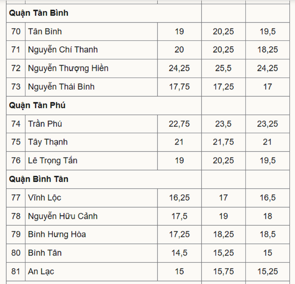Select the 22,75 score for Trần Phú

click(x=179, y=124)
